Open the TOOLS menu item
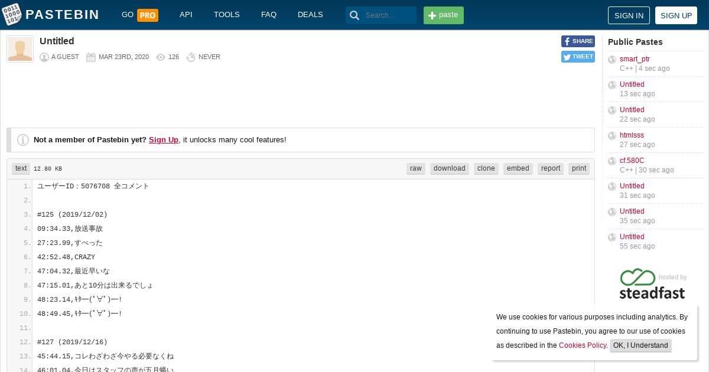The image size is (709, 372). pyautogui.click(x=227, y=14)
